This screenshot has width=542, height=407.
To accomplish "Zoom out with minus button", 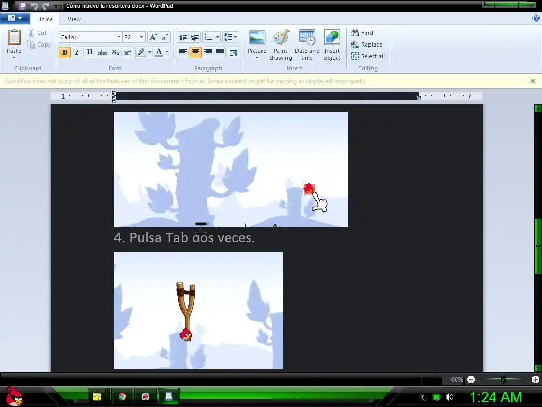I will pyautogui.click(x=471, y=379).
